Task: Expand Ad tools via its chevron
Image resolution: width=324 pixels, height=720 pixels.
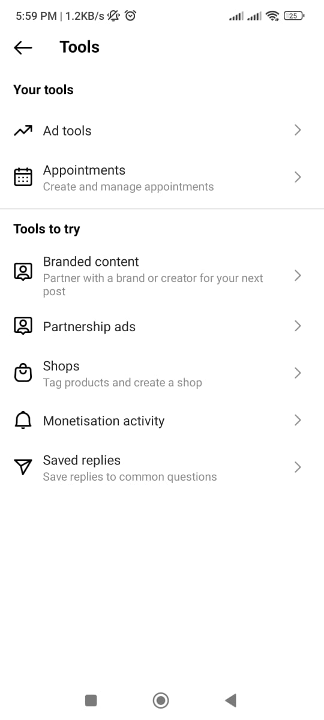Action: pyautogui.click(x=298, y=130)
